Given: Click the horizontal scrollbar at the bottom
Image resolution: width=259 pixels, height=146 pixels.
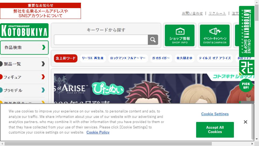Looking at the screenshot, I should point(108,144).
